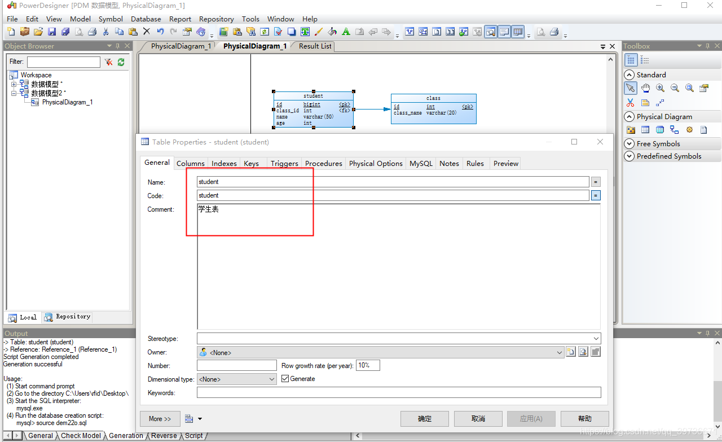Toggle the Generate checkbox
Screen dimensions: 722x442
285,379
